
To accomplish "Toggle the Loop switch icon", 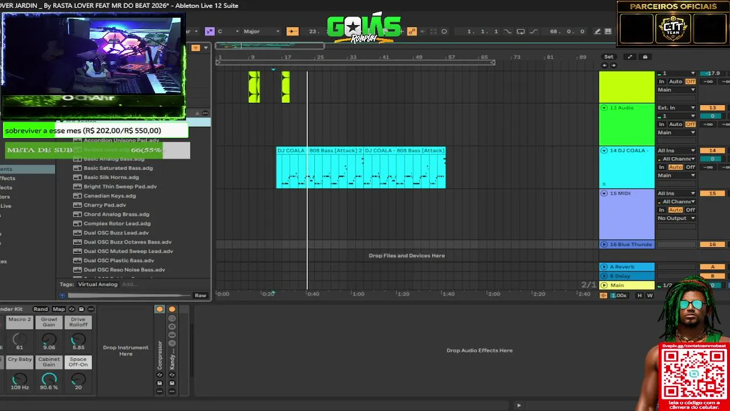I will tap(521, 31).
